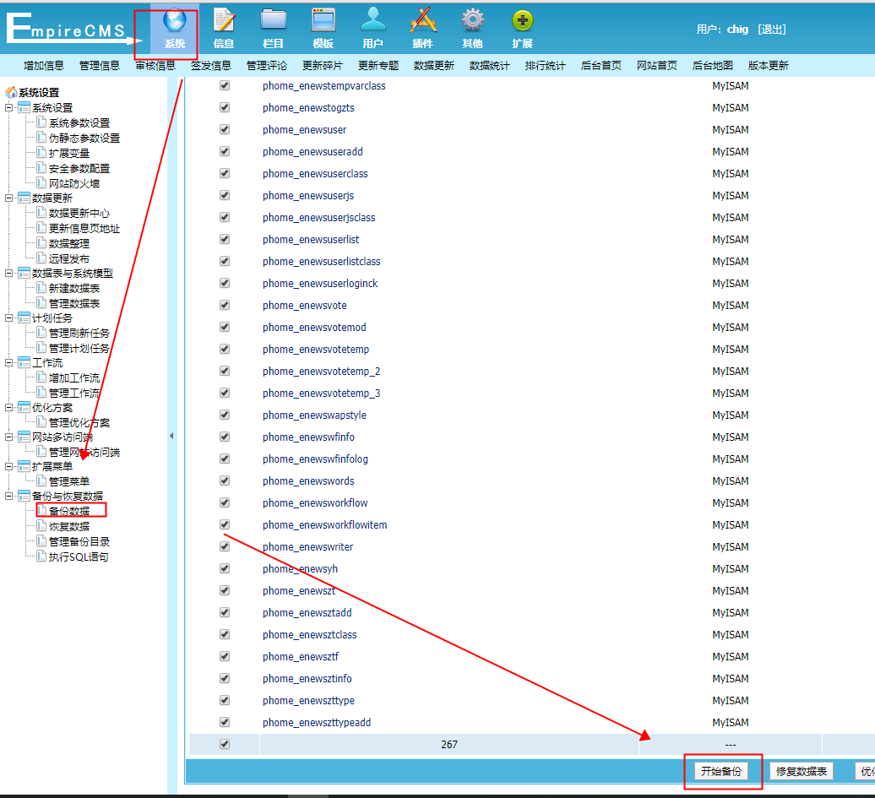Uncheck the phome_enewsuserjs table checkbox
Viewport: 875px width, 798px height.
(225, 195)
